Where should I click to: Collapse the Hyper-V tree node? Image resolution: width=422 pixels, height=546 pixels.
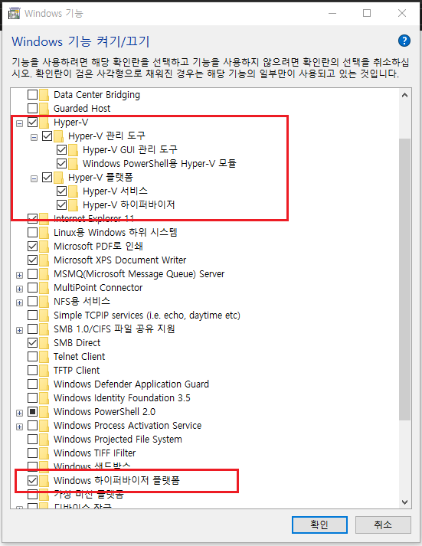pyautogui.click(x=19, y=123)
